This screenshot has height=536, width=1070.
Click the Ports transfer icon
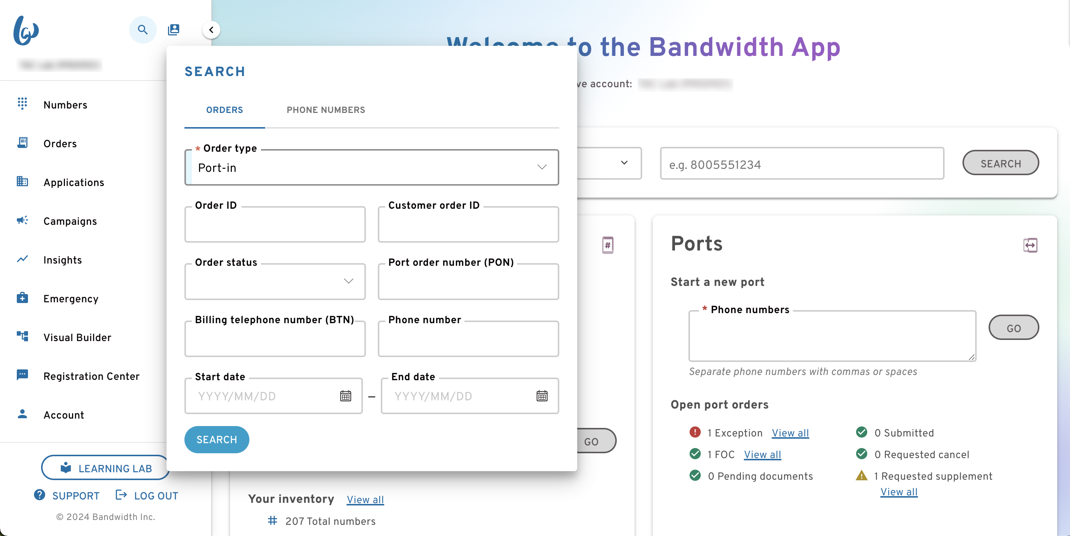1030,245
